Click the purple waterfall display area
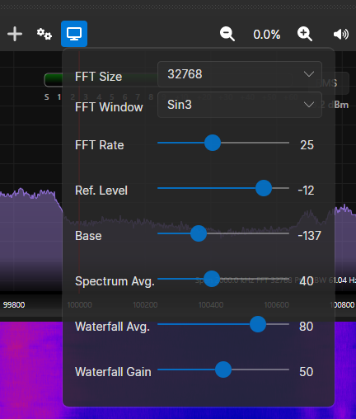Viewport: 356px width, 419px height. pyautogui.click(x=30, y=369)
